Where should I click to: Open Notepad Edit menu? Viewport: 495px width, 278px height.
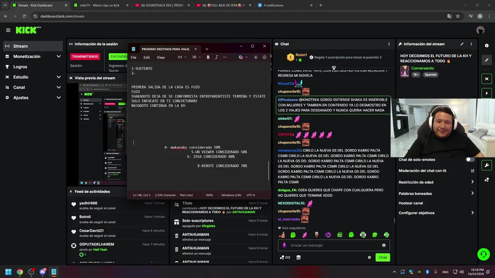[x=147, y=57]
